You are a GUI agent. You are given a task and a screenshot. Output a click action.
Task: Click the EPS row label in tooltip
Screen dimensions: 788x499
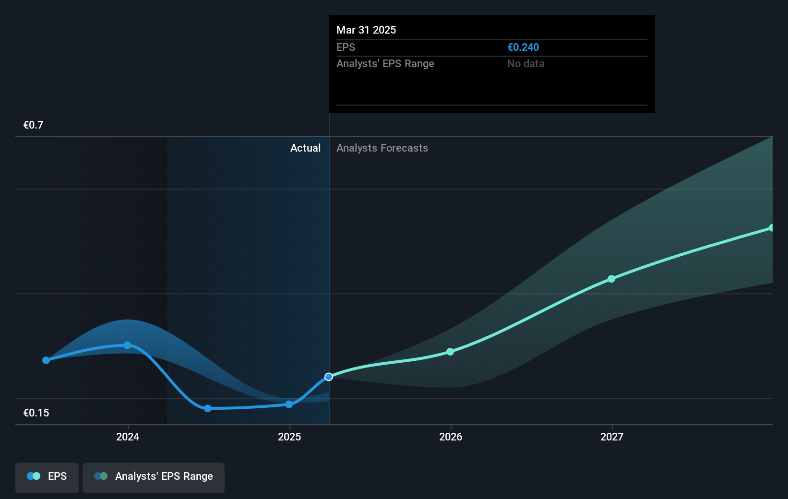(x=346, y=48)
